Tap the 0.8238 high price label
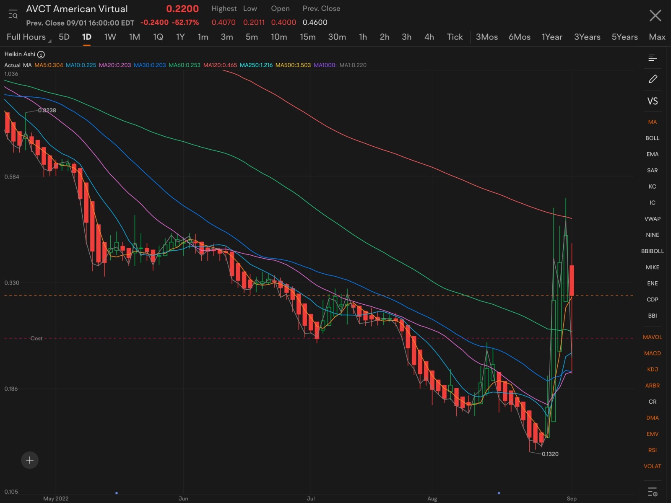671x503 pixels. click(47, 110)
